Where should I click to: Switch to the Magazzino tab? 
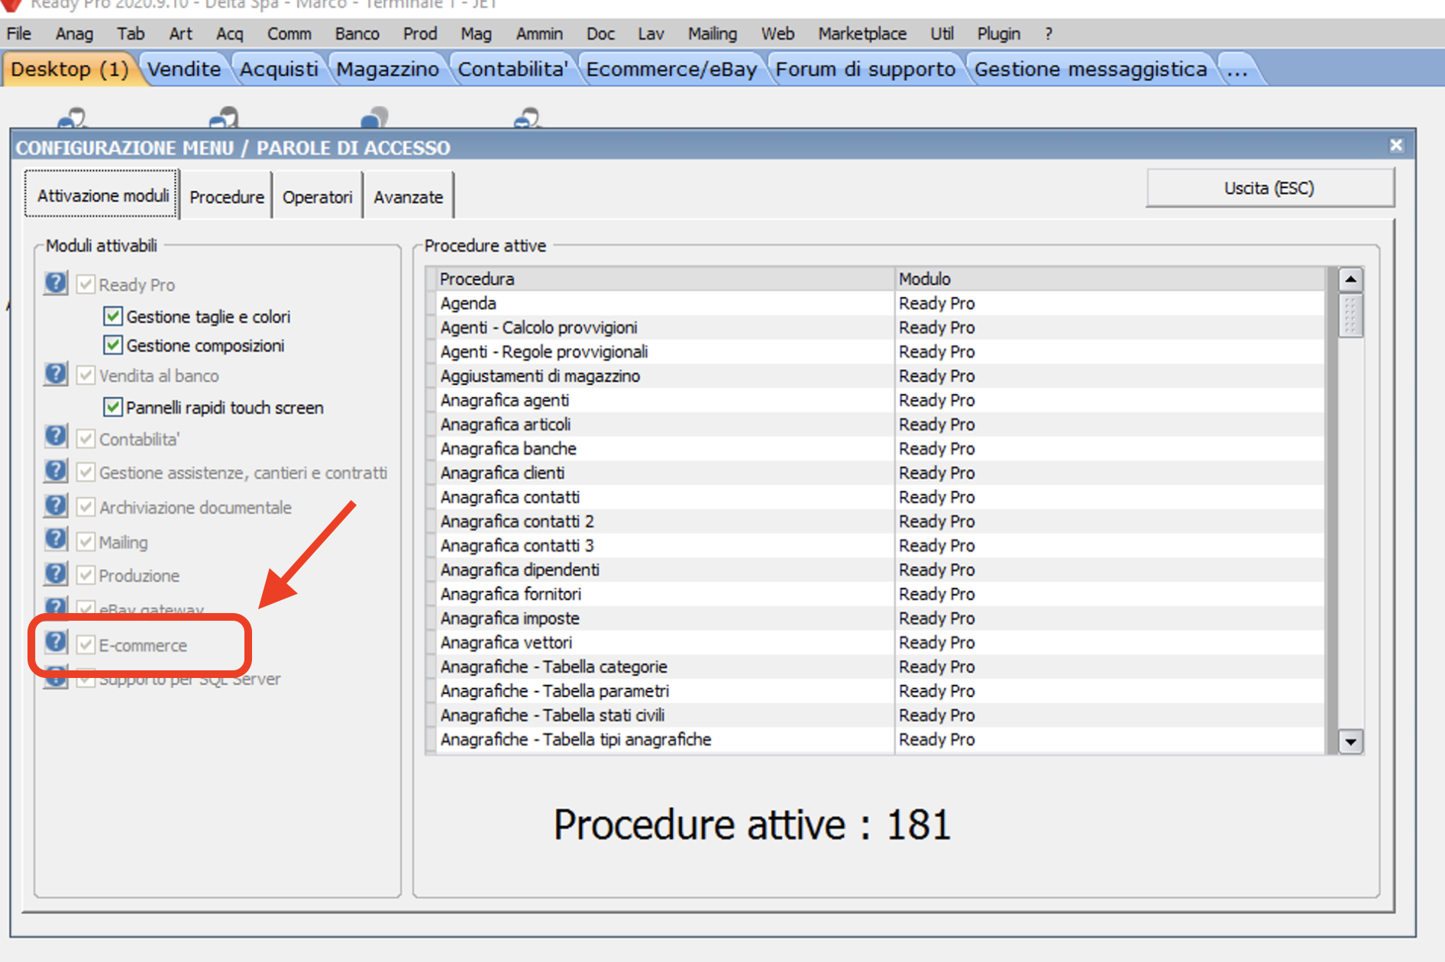(x=387, y=69)
